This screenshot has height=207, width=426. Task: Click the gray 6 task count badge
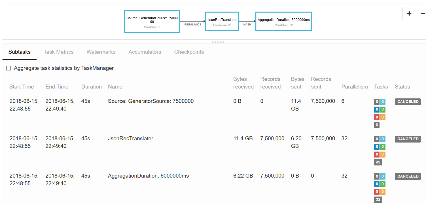(377, 125)
